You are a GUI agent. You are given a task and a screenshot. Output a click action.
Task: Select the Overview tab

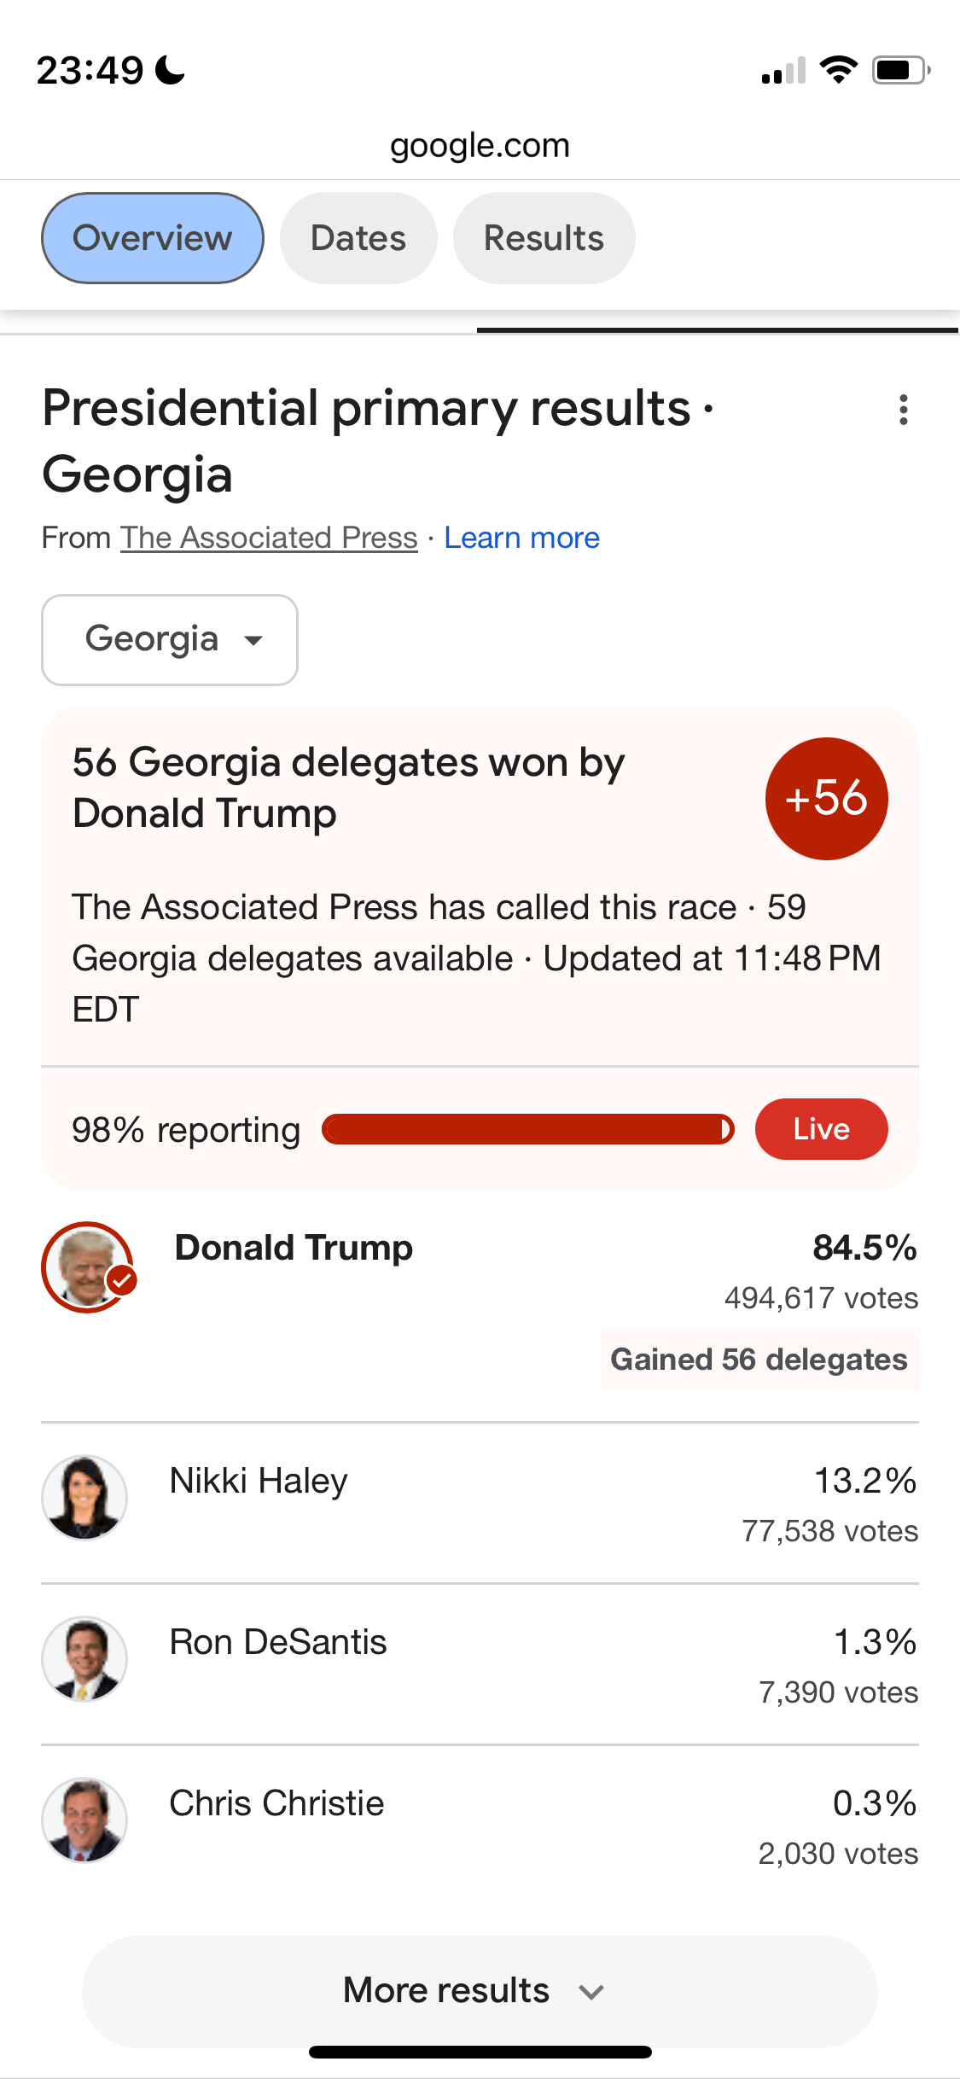pyautogui.click(x=153, y=238)
